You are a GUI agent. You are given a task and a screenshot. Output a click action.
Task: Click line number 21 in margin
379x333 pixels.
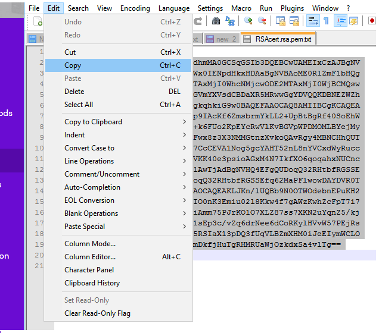click(x=39, y=266)
